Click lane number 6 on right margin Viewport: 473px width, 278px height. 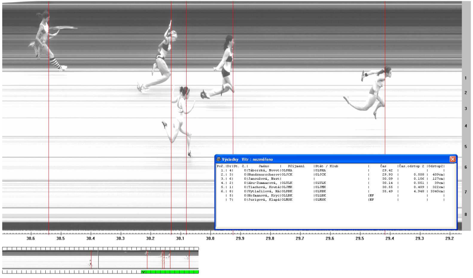[466, 167]
